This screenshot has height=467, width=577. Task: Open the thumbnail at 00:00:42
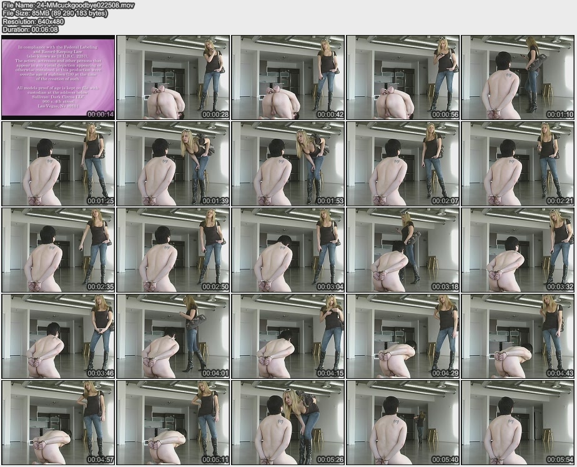[288, 78]
